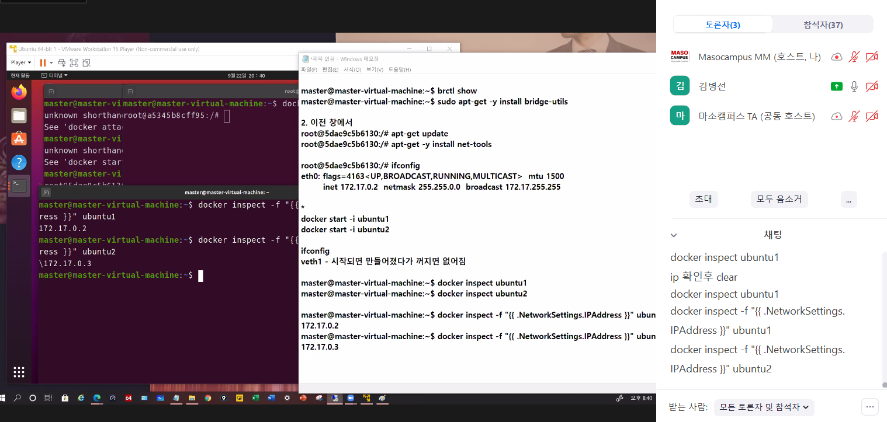The width and height of the screenshot is (887, 422).
Task: Open the Help icon in Ubuntu dock
Action: click(x=19, y=162)
